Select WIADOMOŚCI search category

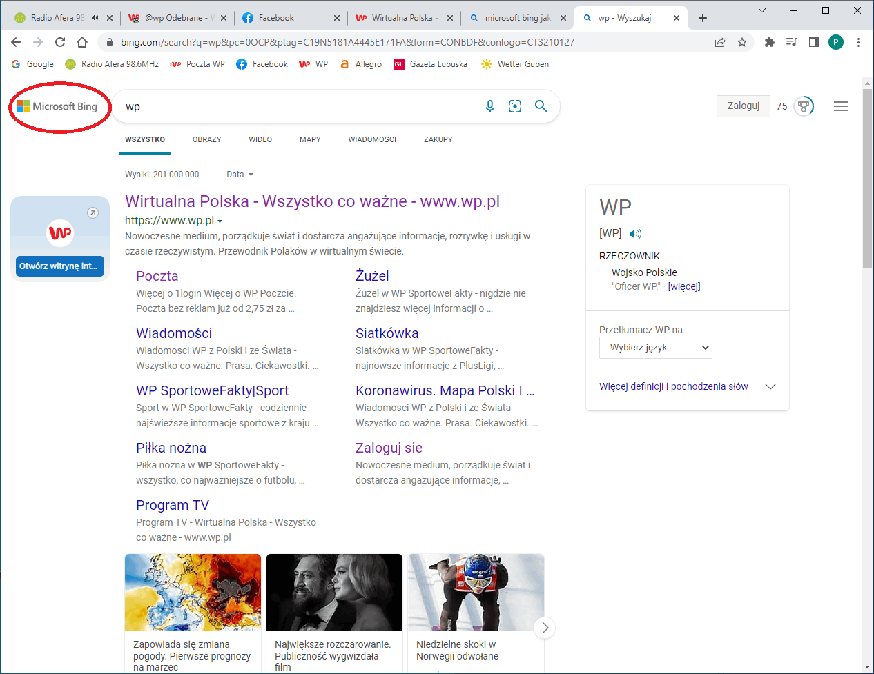[372, 139]
